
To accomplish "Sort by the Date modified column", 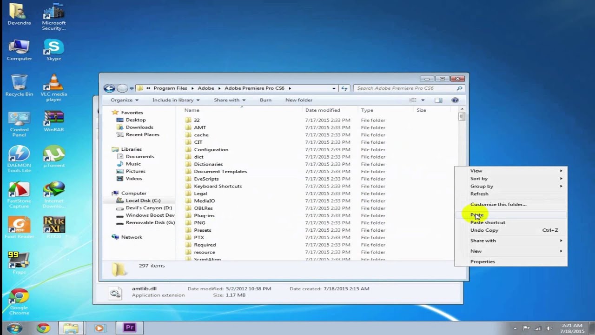I will tap(330, 110).
